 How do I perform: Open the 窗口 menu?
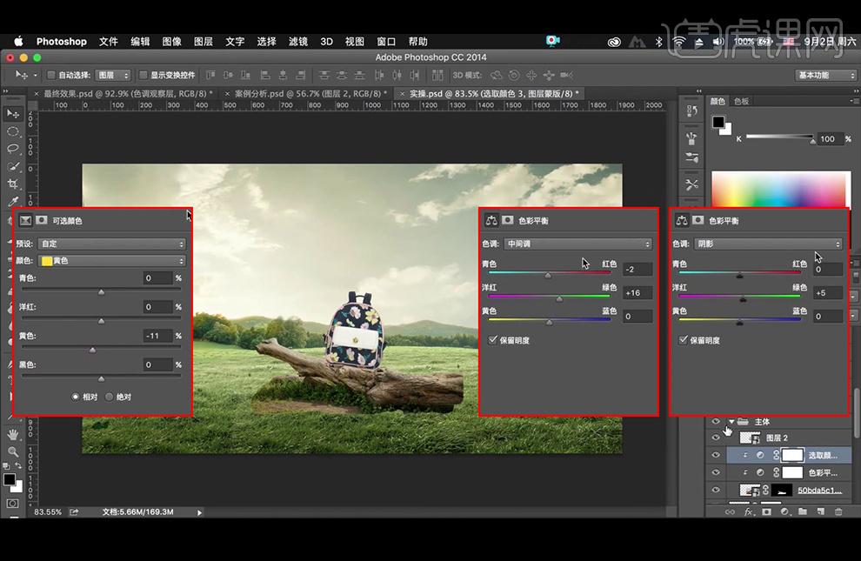coord(386,42)
